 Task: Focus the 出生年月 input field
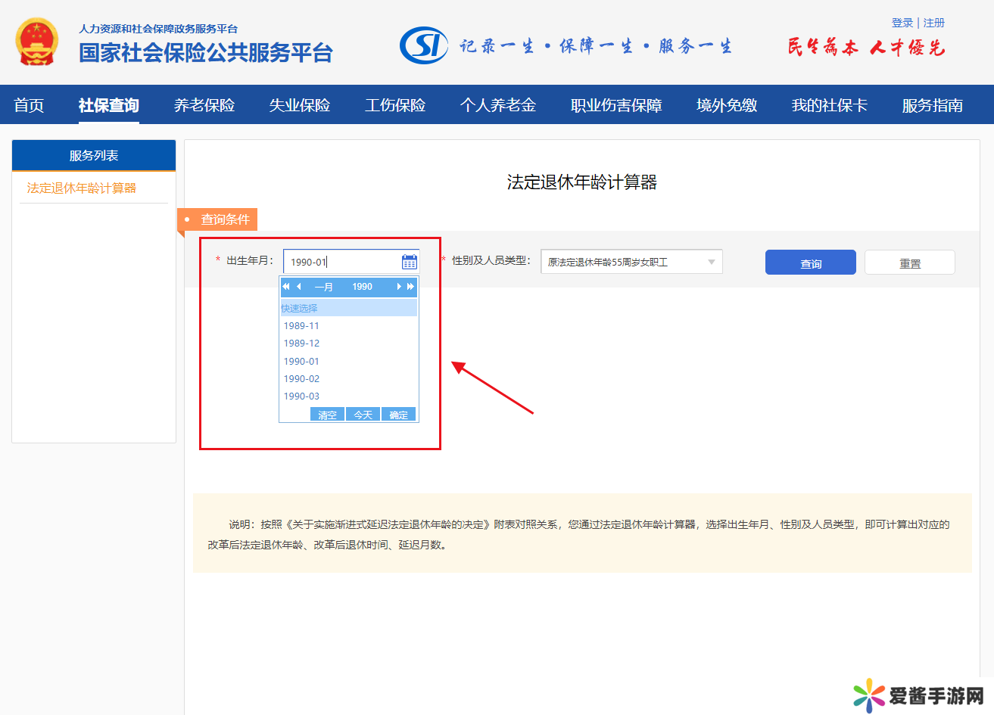pyautogui.click(x=342, y=262)
